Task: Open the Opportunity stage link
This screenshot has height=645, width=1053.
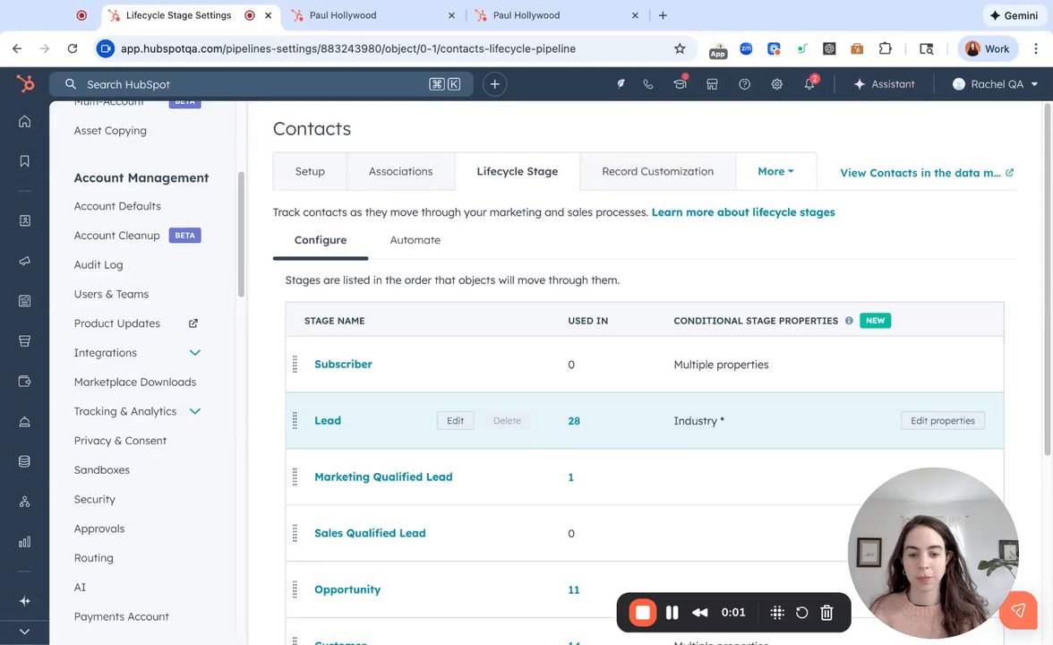Action: pos(347,589)
